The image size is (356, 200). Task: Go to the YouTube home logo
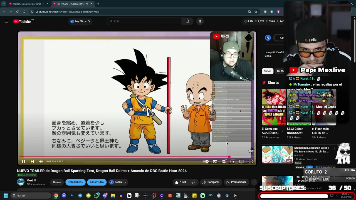tap(22, 21)
